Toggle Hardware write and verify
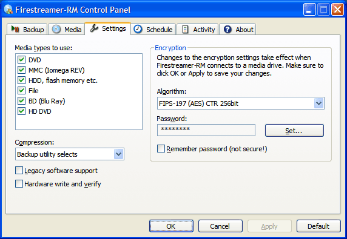The height and width of the screenshot is (239, 347). [x=19, y=183]
